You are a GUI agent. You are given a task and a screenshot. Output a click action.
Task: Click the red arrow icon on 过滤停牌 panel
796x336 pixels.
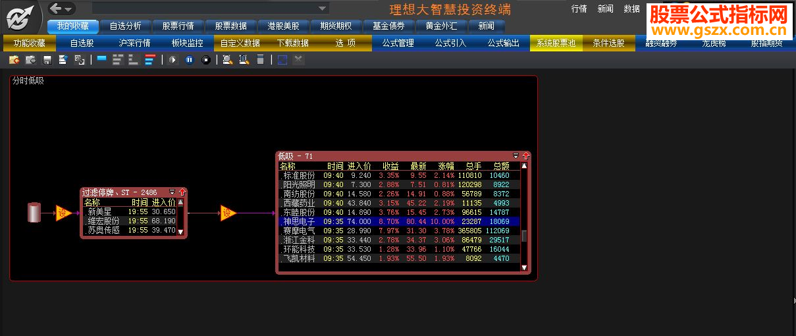click(182, 192)
